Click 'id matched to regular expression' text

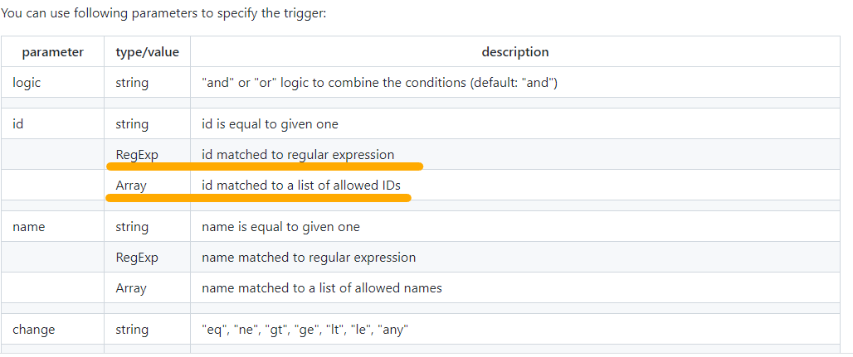click(298, 155)
